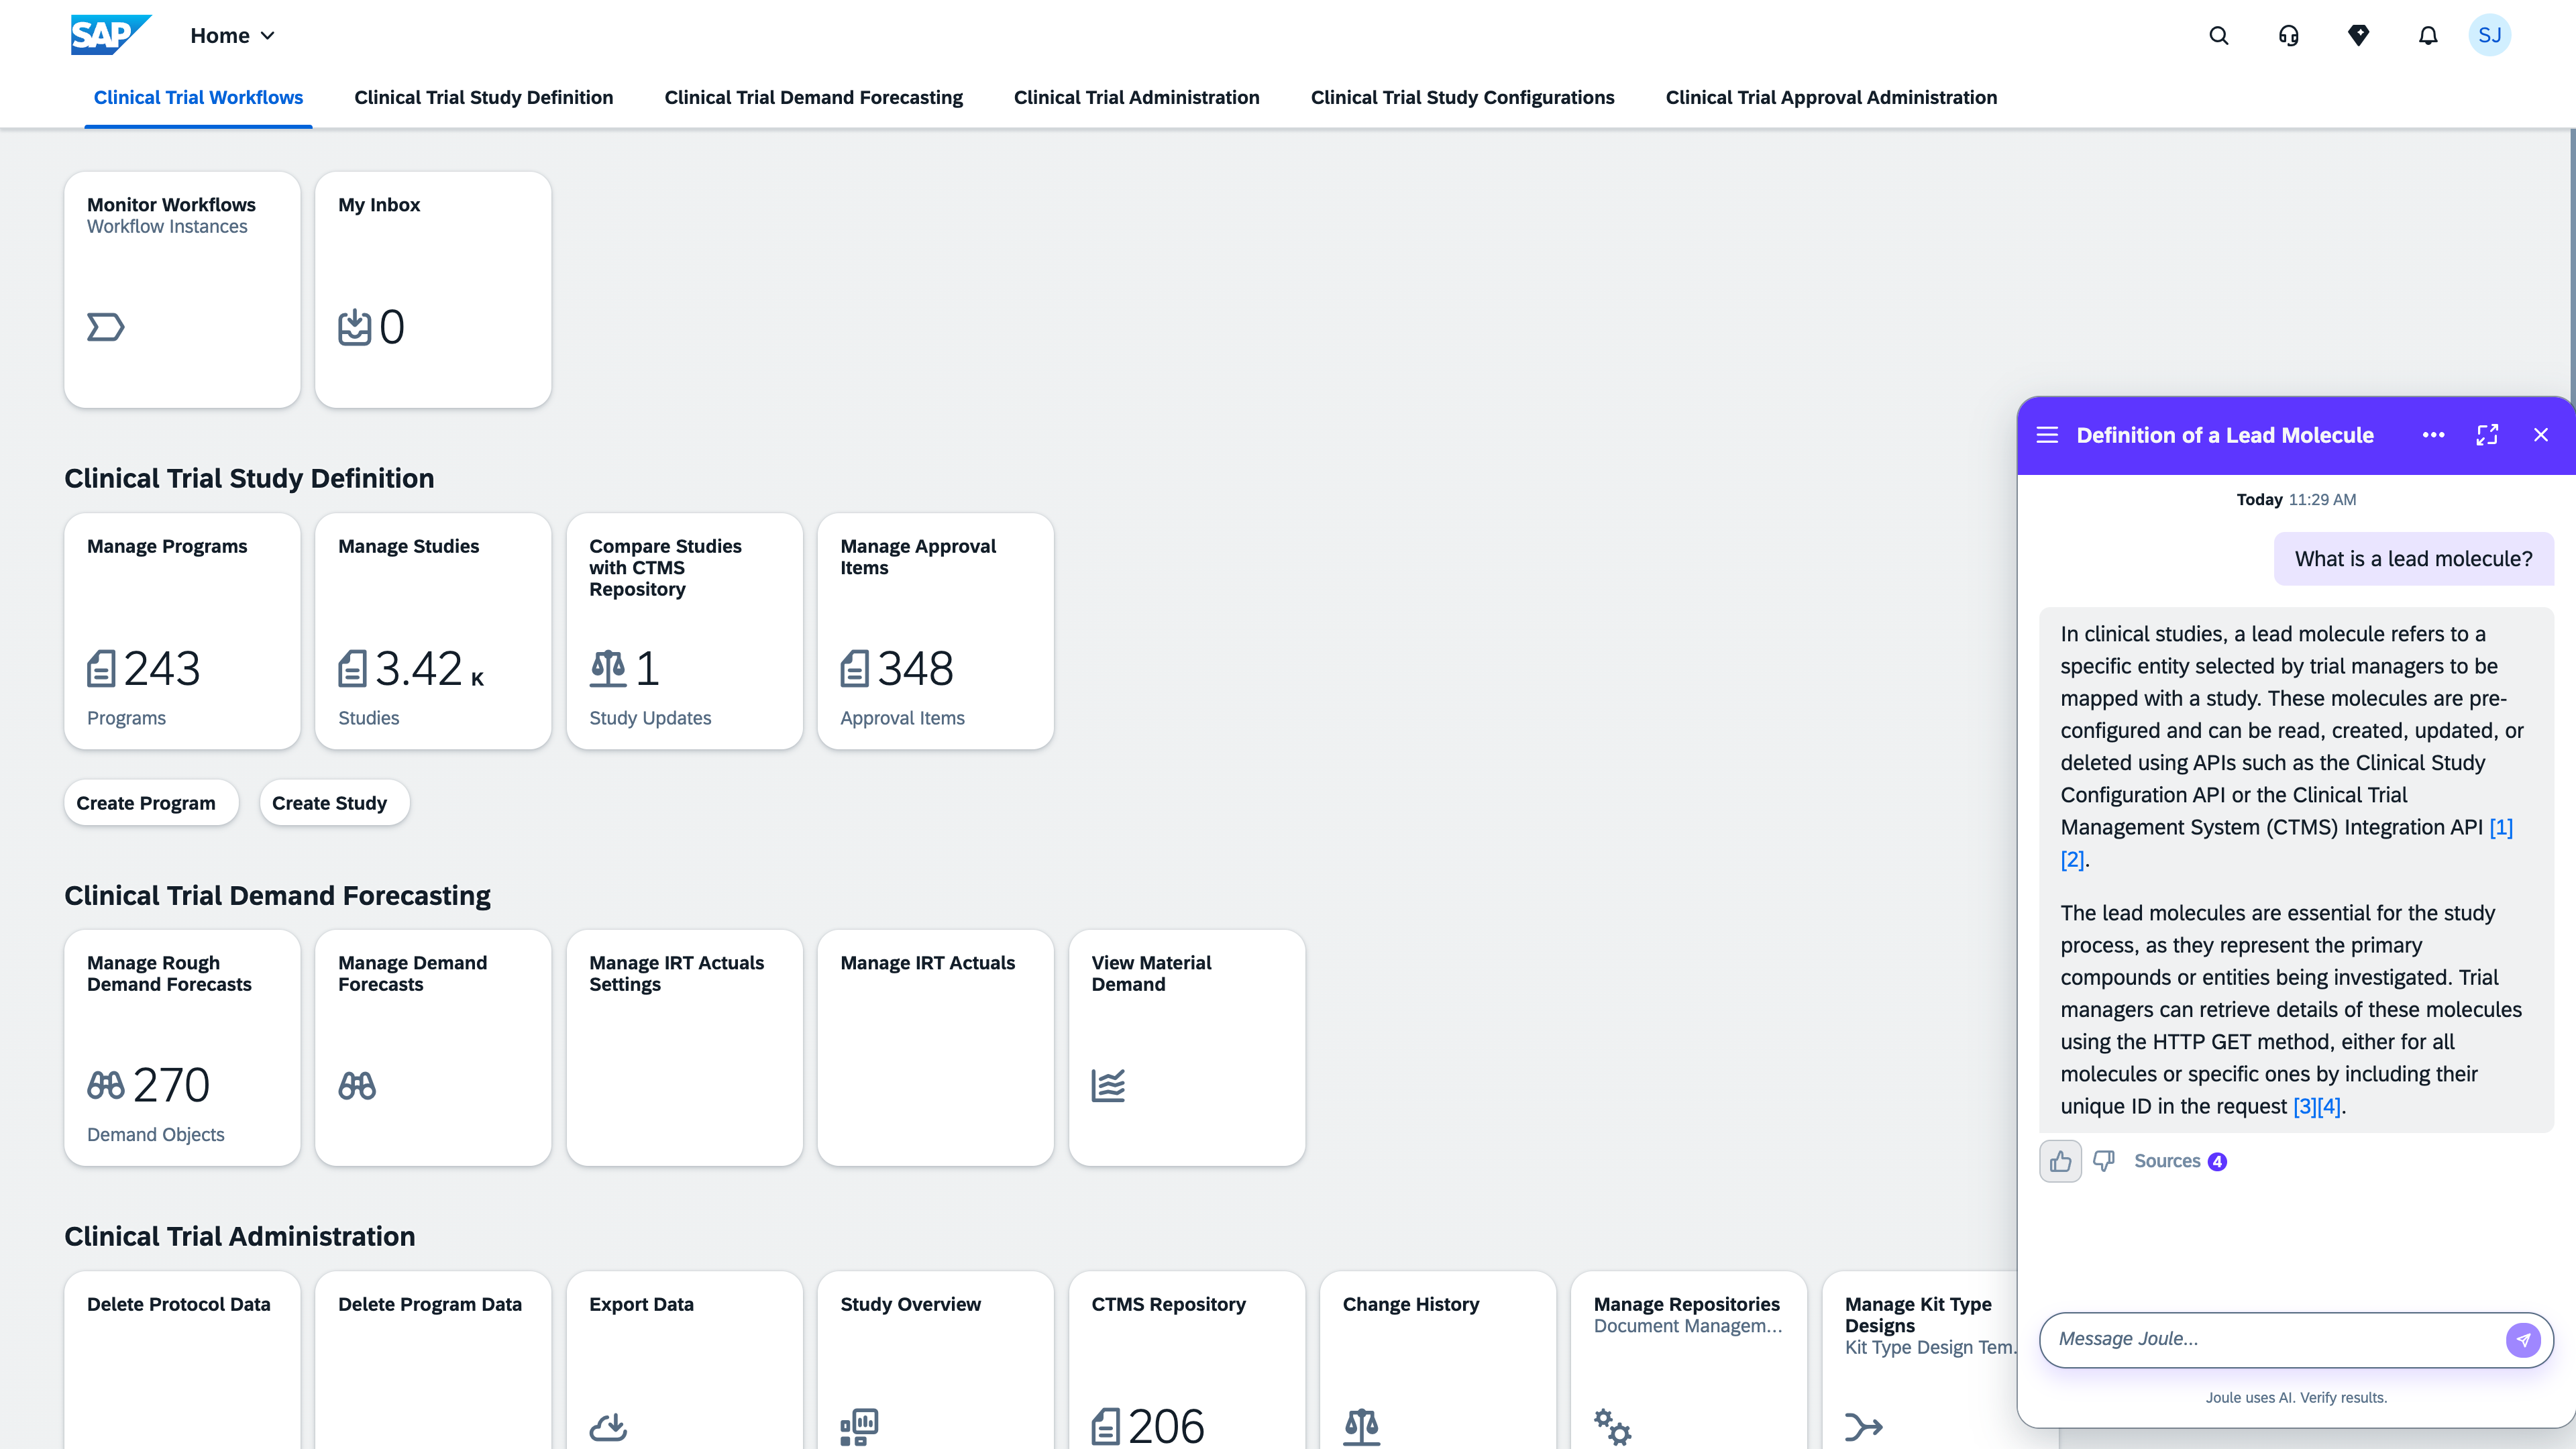This screenshot has width=2576, height=1449.
Task: Expand the Sources list with 4 items
Action: [2179, 1161]
